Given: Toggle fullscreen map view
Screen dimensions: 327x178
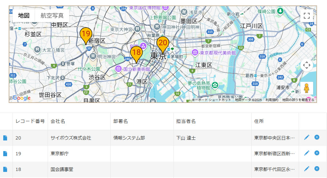Looking at the screenshot, I should (x=306, y=16).
